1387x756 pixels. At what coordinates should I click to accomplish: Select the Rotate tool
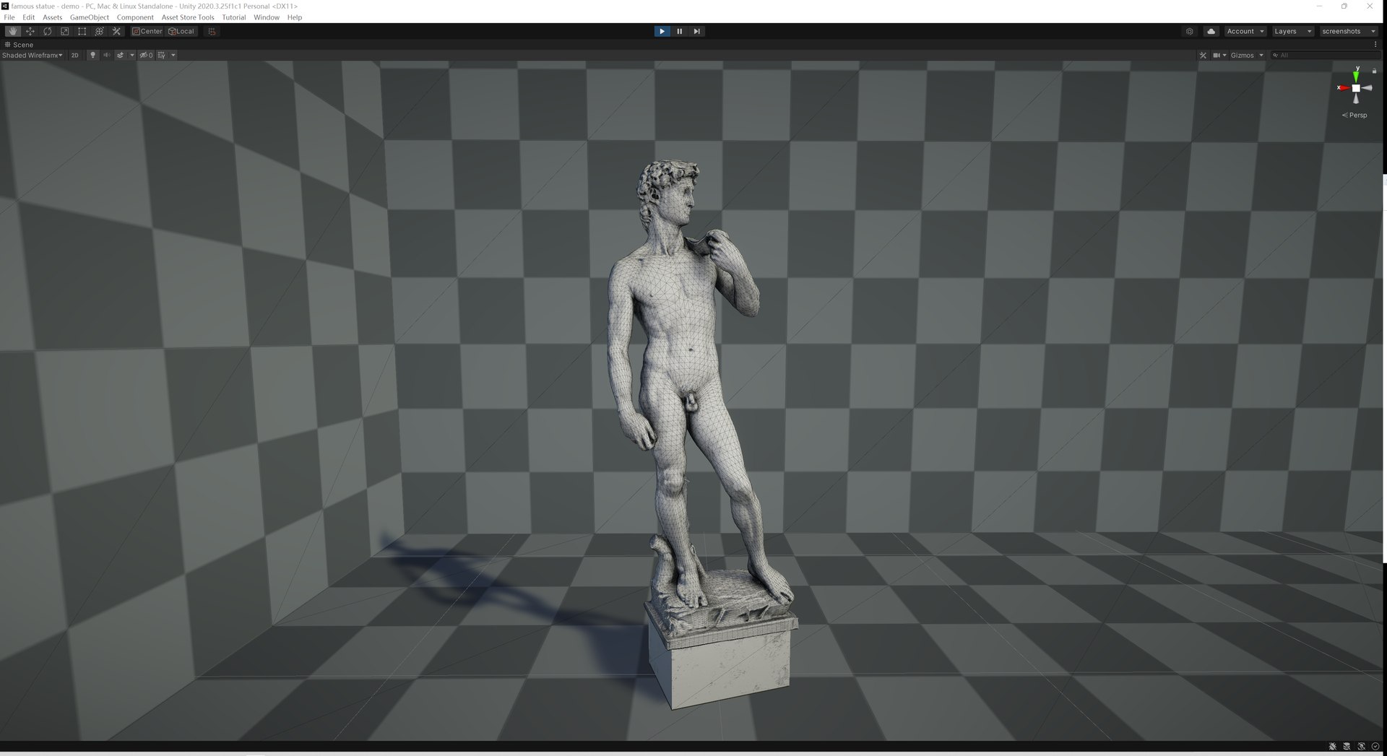point(48,31)
